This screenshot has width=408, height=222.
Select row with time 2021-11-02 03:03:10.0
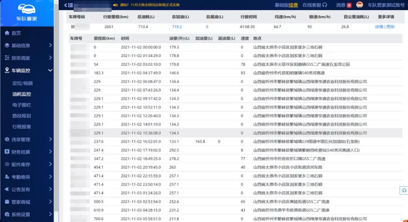pyautogui.click(x=235, y=65)
